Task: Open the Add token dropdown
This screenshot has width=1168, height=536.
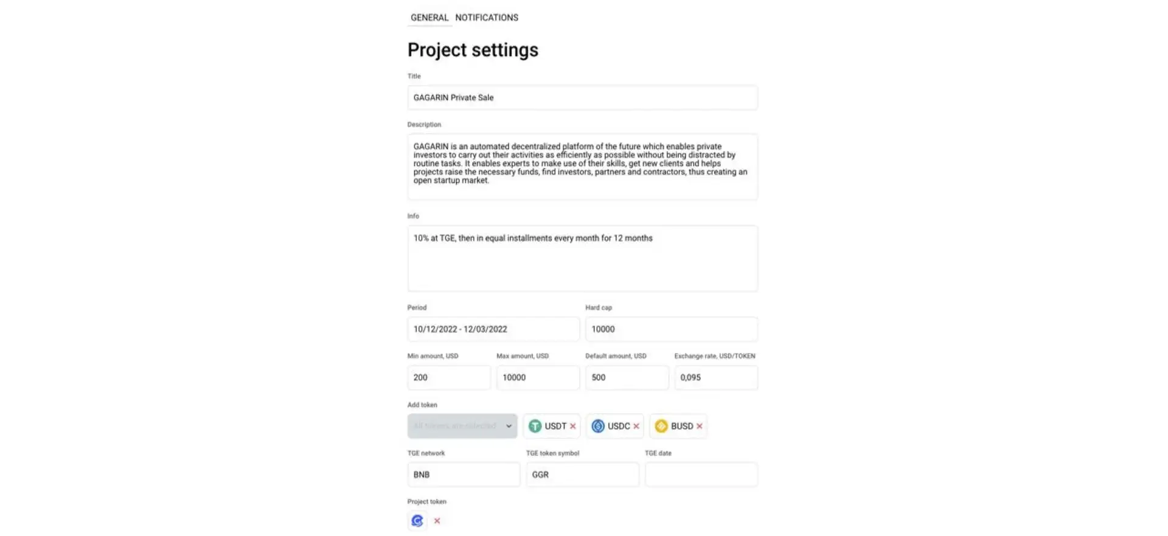Action: coord(462,426)
